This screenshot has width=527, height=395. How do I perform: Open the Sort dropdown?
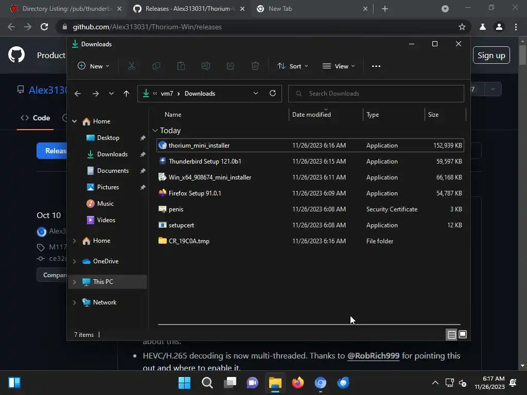pos(292,66)
